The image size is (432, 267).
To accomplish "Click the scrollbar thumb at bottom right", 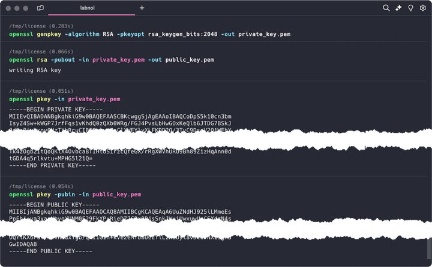I will 429,247.
